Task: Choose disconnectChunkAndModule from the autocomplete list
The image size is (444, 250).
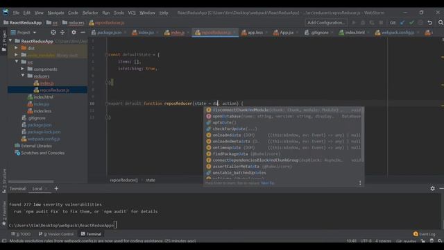Action: pos(283,110)
